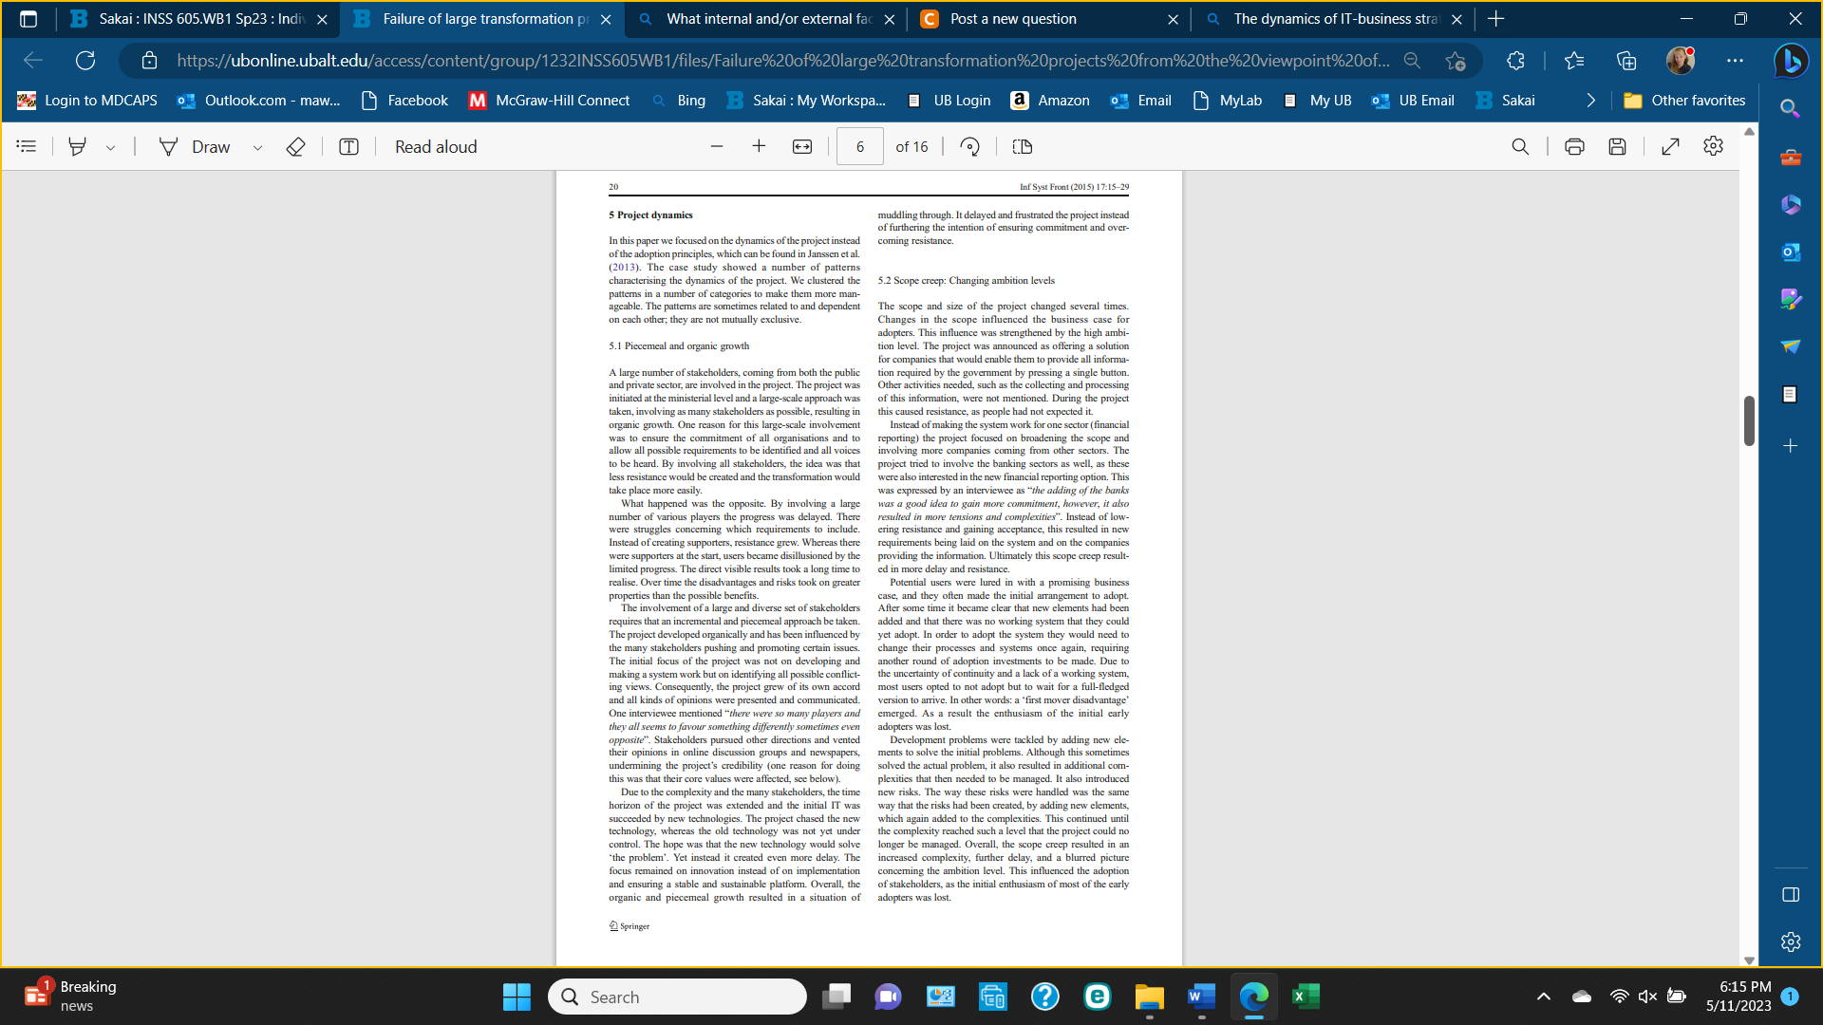This screenshot has width=1823, height=1025.
Task: Select the Highlight tool
Action: coord(78,146)
